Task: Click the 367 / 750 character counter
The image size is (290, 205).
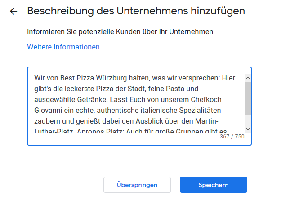Action: 232,136
